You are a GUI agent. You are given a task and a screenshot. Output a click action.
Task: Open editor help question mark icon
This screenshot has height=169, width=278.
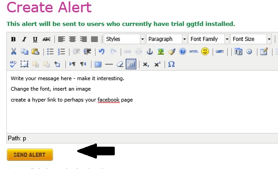pyautogui.click(x=182, y=51)
